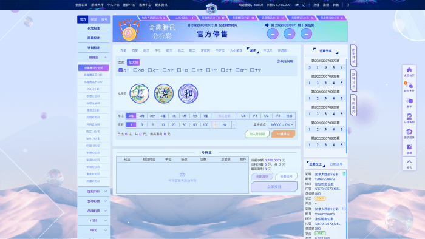
Task: Click the 长龙投注 sidebar button
Action: pos(93,29)
